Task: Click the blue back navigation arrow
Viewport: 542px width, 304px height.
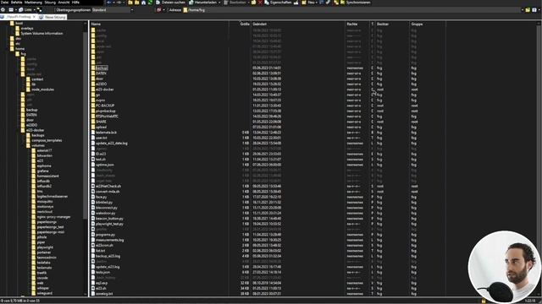Action: [109, 3]
